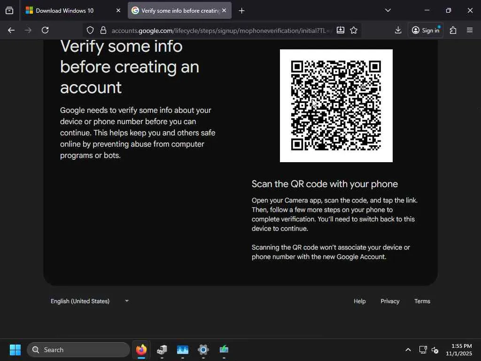Open the tracking protection shield panel

pos(90,31)
